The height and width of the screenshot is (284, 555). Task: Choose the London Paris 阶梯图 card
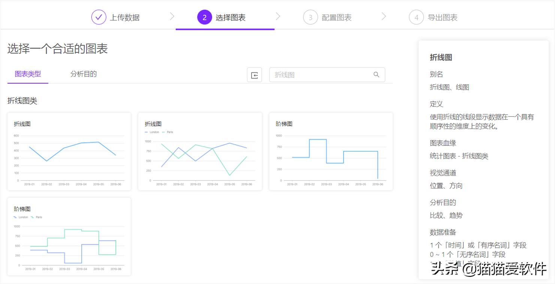pos(69,237)
